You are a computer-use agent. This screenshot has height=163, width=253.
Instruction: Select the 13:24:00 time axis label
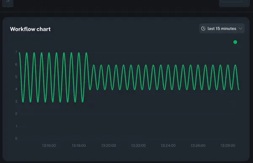(x=168, y=146)
